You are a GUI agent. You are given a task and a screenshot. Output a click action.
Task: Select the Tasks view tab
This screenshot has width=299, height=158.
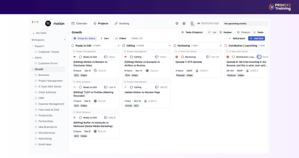pos(259,32)
